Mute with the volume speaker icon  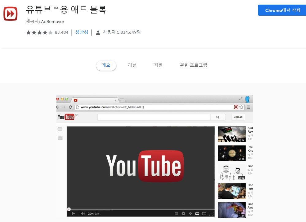[x=82, y=214]
